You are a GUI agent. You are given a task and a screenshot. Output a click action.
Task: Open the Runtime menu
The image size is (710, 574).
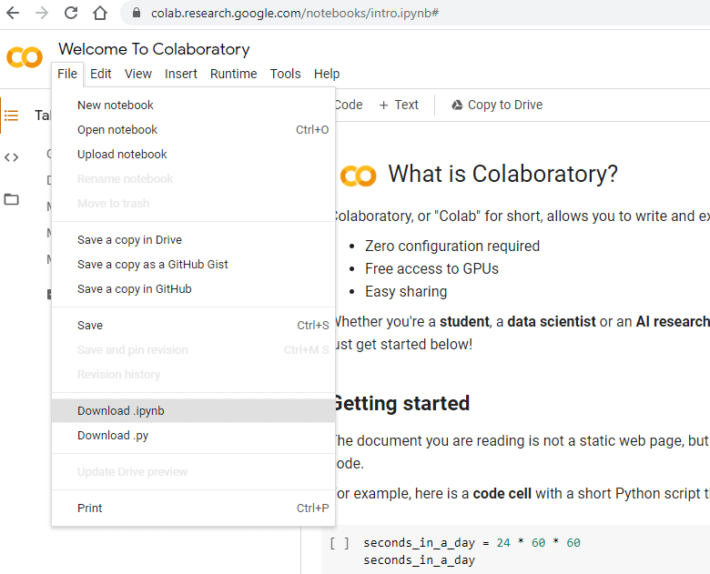[233, 74]
